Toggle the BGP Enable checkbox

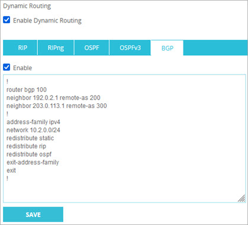(x=7, y=68)
